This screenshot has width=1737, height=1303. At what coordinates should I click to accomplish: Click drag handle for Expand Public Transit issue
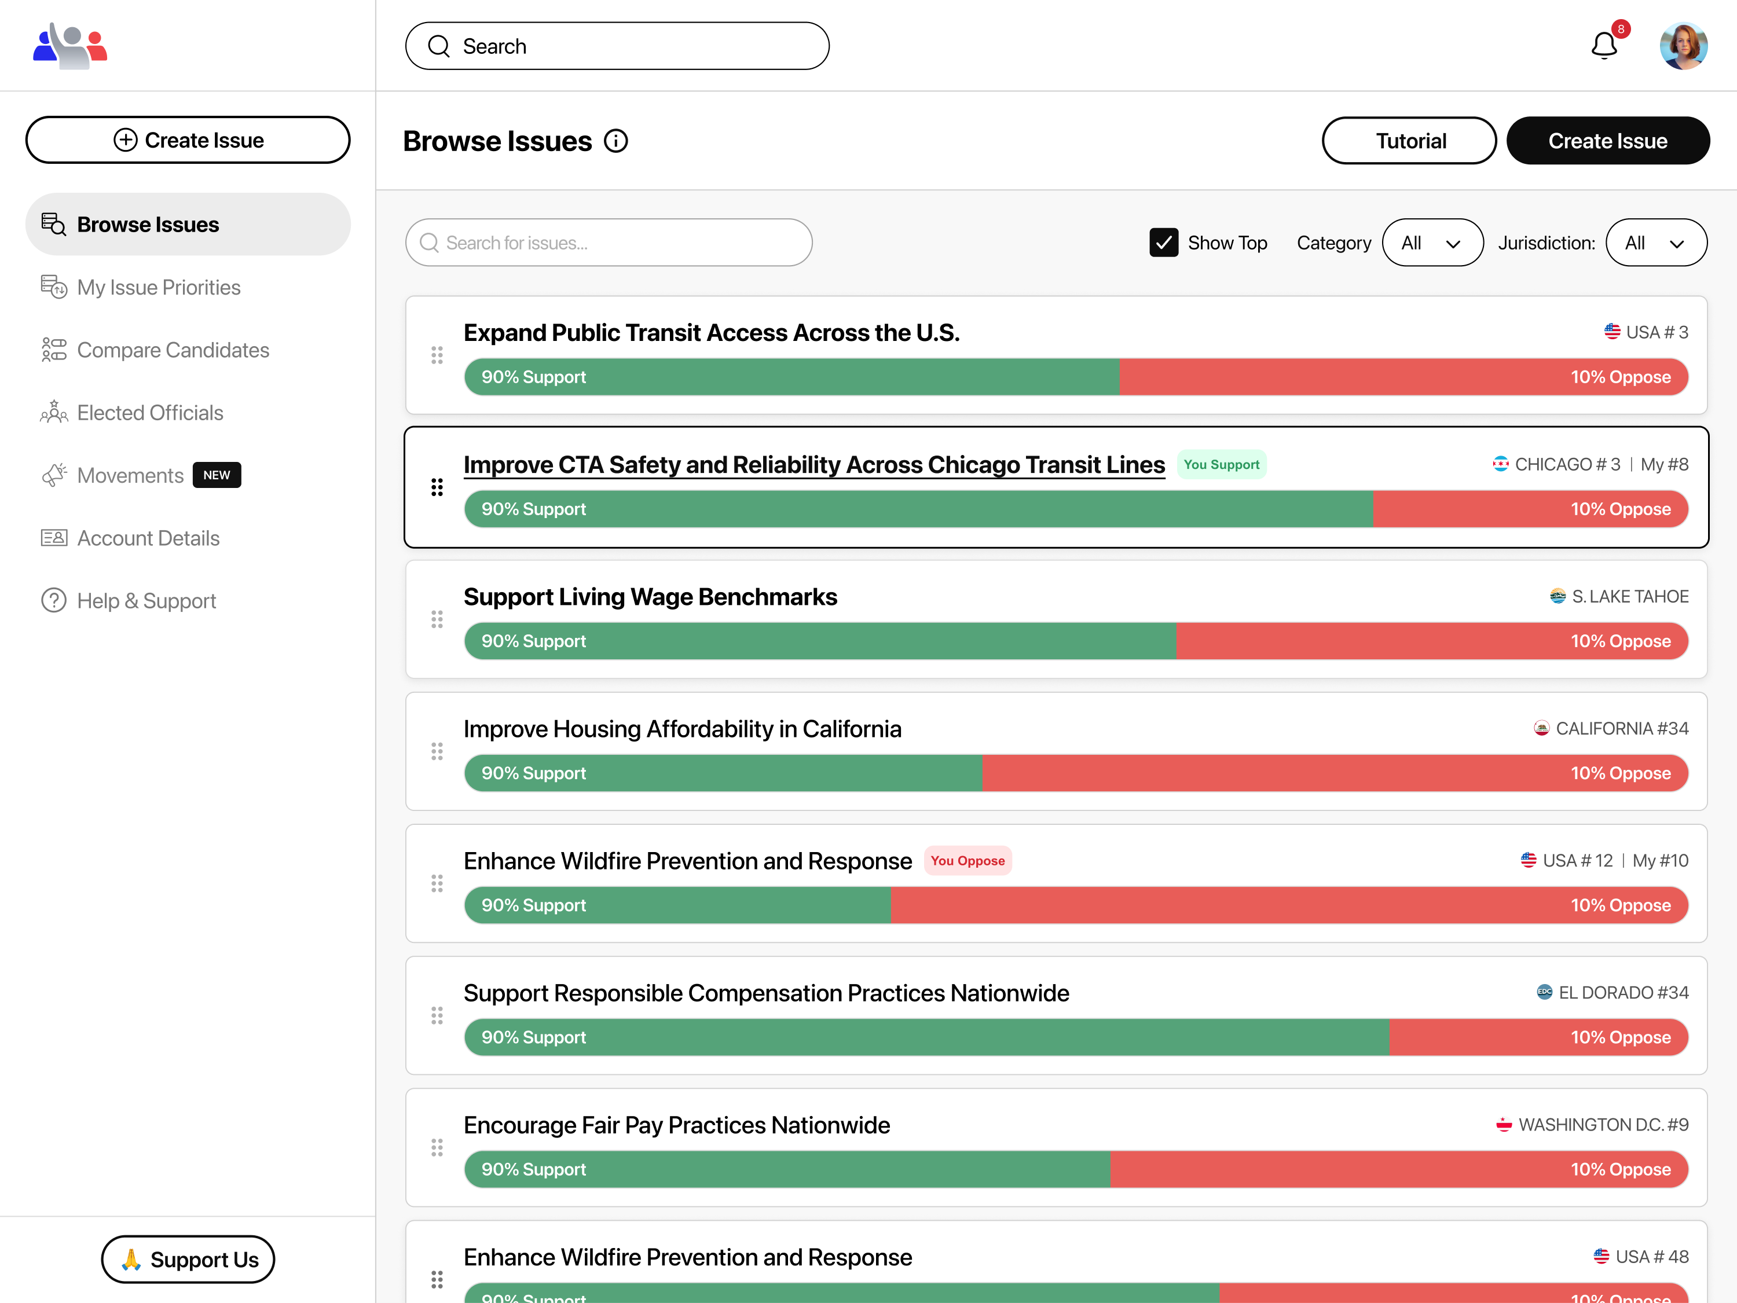coord(437,355)
